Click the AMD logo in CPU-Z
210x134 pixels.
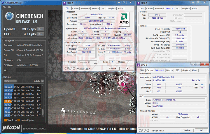pos(124,19)
